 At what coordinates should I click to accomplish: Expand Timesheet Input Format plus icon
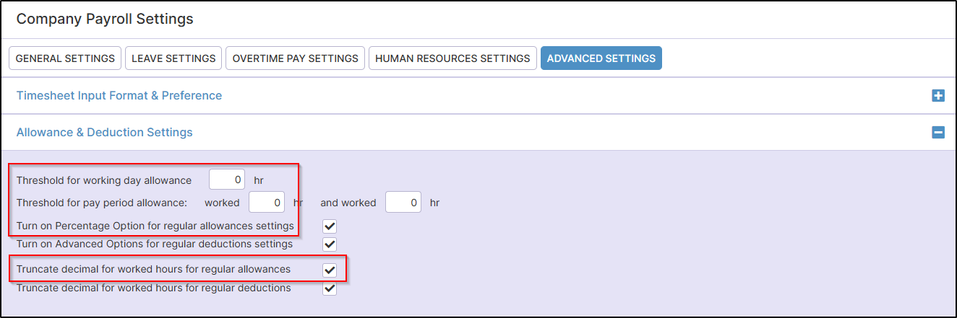pos(938,96)
